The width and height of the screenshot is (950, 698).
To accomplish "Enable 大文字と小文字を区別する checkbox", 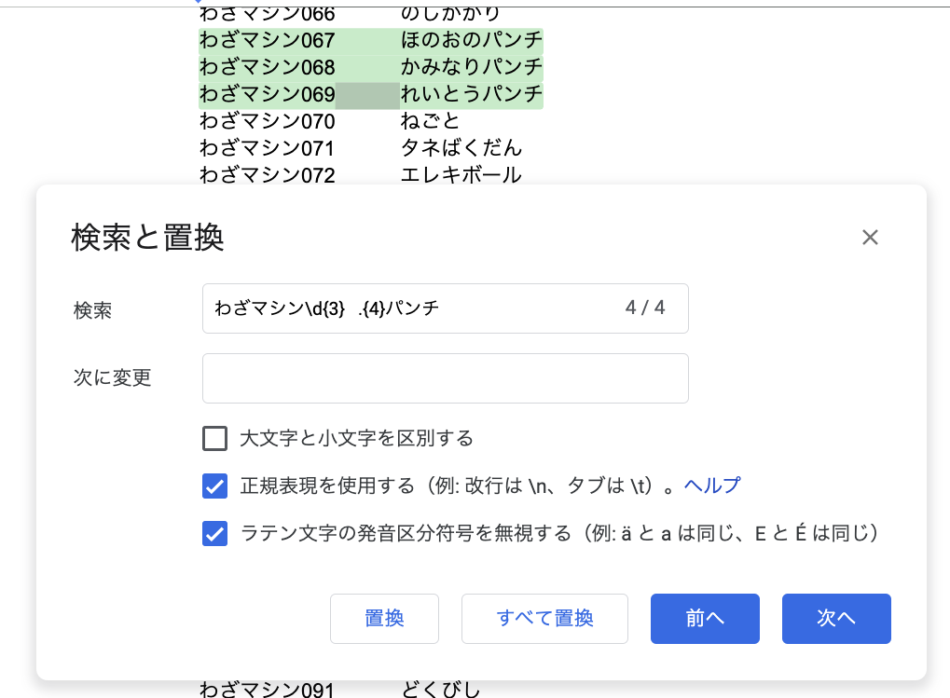I will [x=215, y=438].
